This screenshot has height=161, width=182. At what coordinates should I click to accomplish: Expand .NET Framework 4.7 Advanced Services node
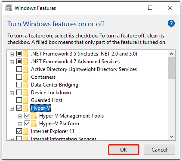coord(12,62)
